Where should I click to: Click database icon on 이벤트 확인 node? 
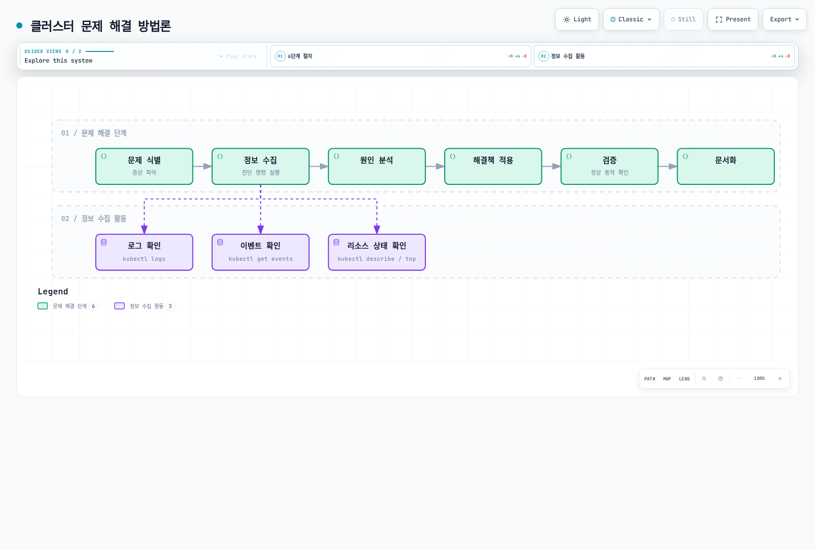pos(220,242)
